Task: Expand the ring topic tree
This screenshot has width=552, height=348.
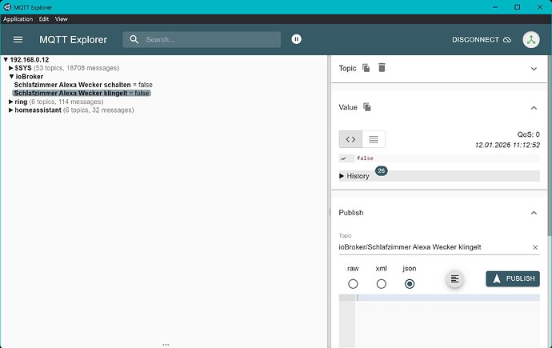Action: pyautogui.click(x=11, y=102)
